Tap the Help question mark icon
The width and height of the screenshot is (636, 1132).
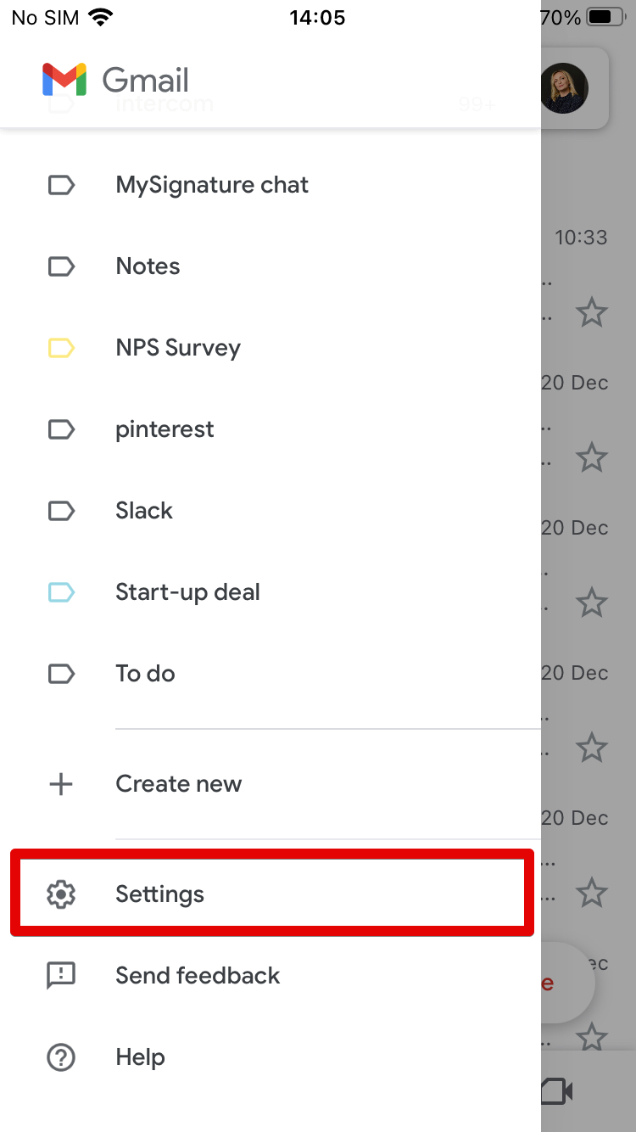click(x=61, y=1057)
